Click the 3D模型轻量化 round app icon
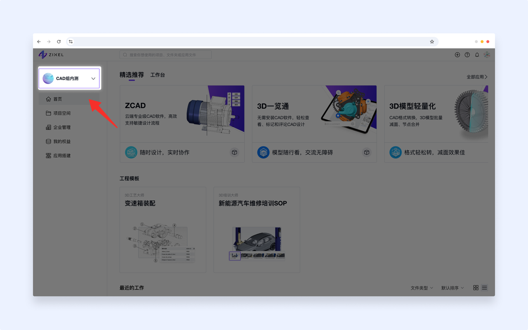Screen dimensions: 528x330 click(x=396, y=152)
